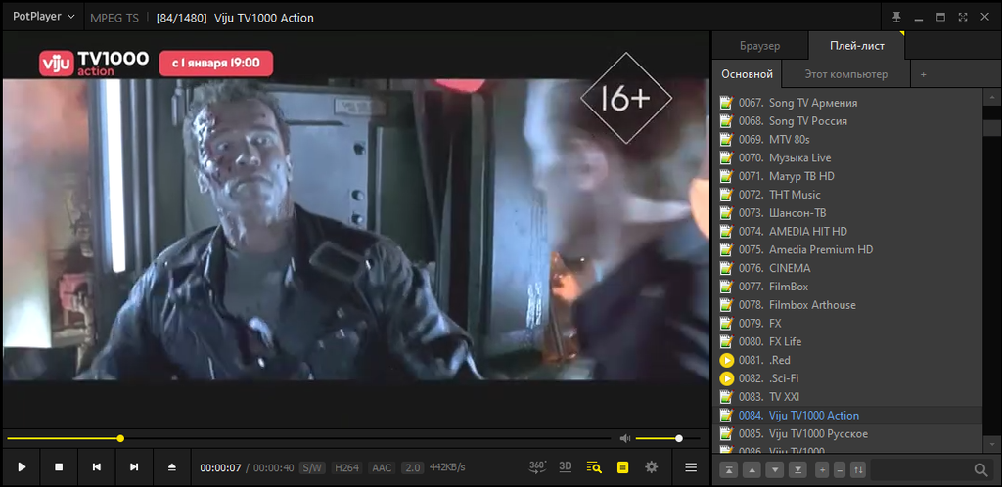The width and height of the screenshot is (1002, 487).
Task: Select 0084. Viju TV1000 Action entry
Action: (x=847, y=416)
